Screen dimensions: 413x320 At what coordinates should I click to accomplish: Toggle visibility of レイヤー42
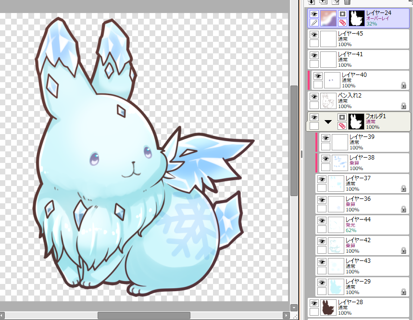point(322,241)
